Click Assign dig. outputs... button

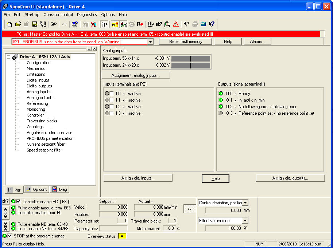(x=290, y=178)
